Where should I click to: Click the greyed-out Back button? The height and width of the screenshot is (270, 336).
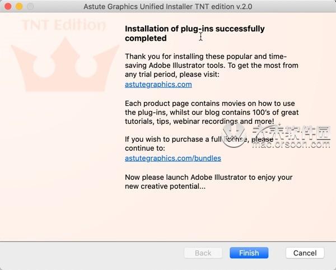coord(203,253)
